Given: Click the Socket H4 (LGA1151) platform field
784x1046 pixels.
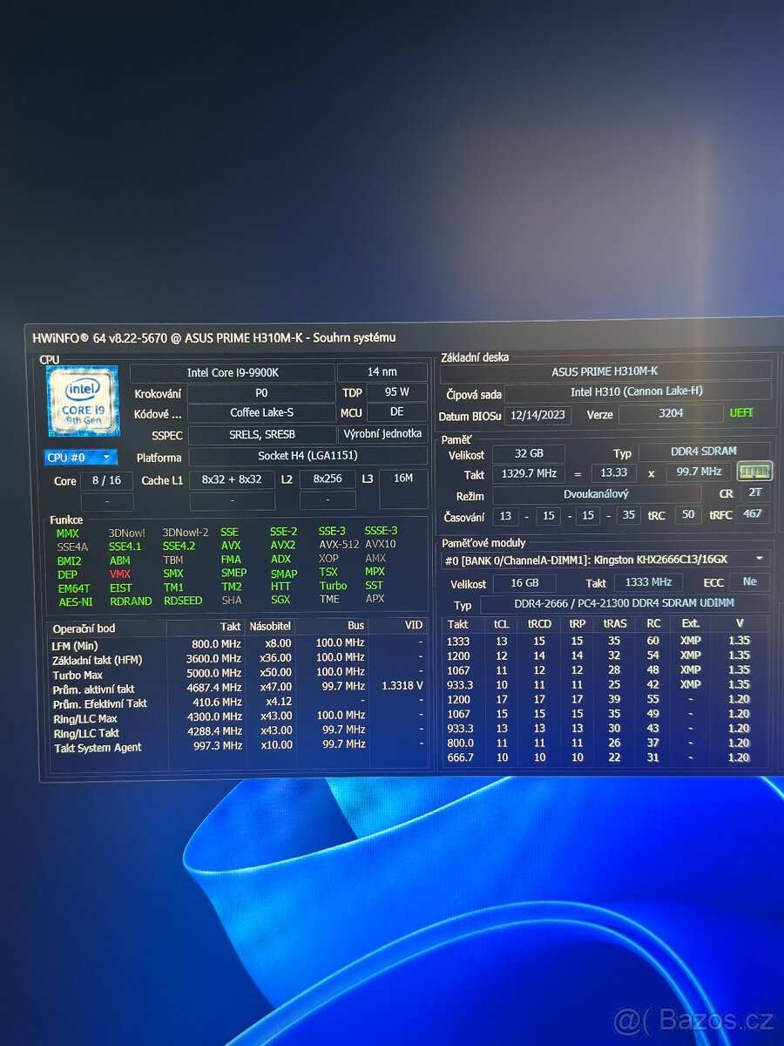Looking at the screenshot, I should click(308, 456).
